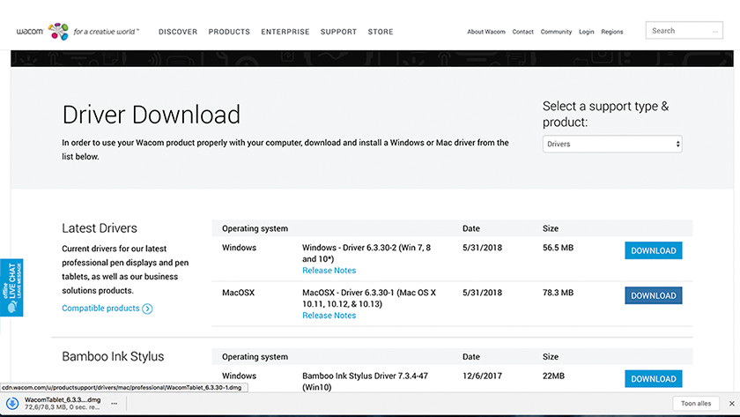Click the WacomTablet dmg download file icon
This screenshot has height=417, width=740.
tap(12, 404)
